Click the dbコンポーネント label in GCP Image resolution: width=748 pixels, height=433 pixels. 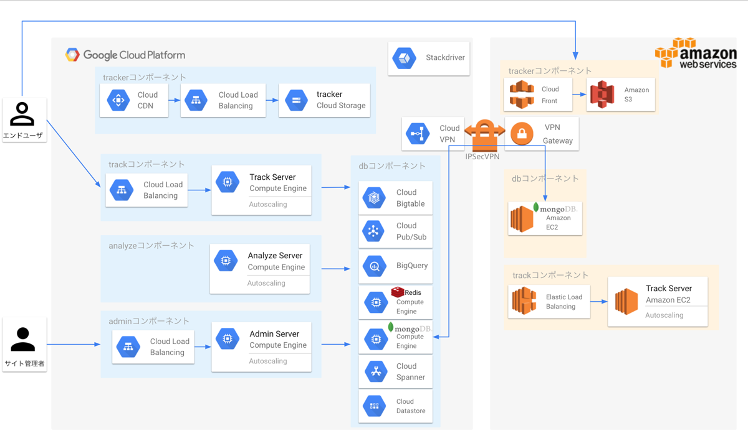tap(392, 165)
